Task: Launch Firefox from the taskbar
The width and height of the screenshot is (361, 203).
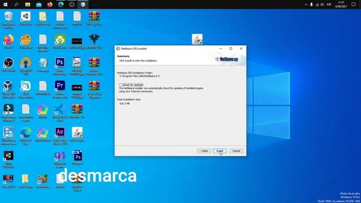Action: [x=50, y=5]
